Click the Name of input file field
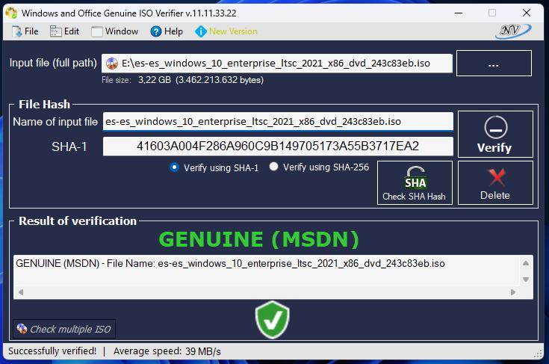The width and height of the screenshot is (549, 364). (x=278, y=122)
